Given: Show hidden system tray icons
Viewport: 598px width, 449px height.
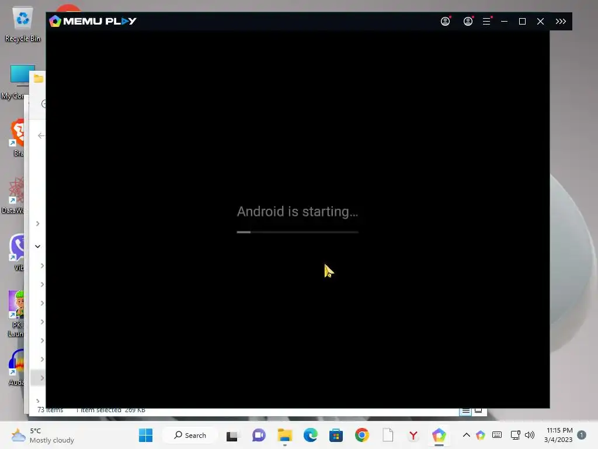Looking at the screenshot, I should pos(467,435).
